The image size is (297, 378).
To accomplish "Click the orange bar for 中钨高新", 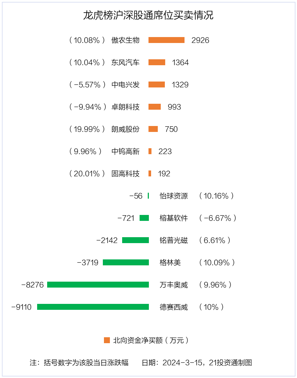I will pos(150,151).
